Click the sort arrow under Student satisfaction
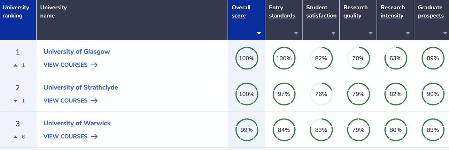The width and height of the screenshot is (449, 150). click(x=333, y=34)
